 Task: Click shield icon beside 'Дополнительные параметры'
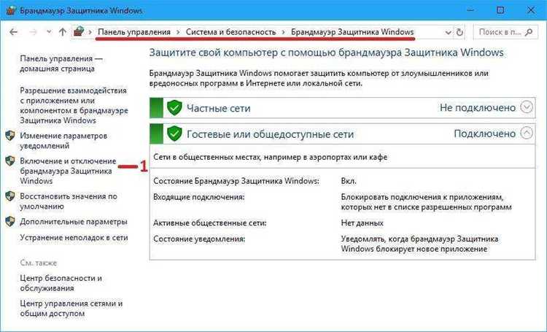pos(10,221)
